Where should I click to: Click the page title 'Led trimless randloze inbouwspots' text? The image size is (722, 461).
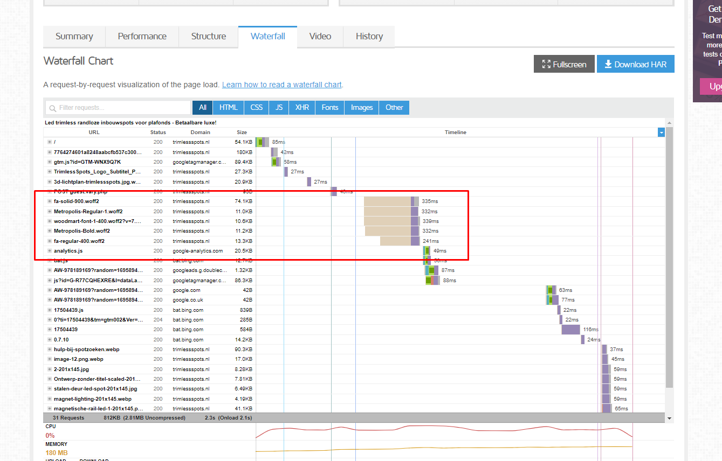(x=130, y=123)
